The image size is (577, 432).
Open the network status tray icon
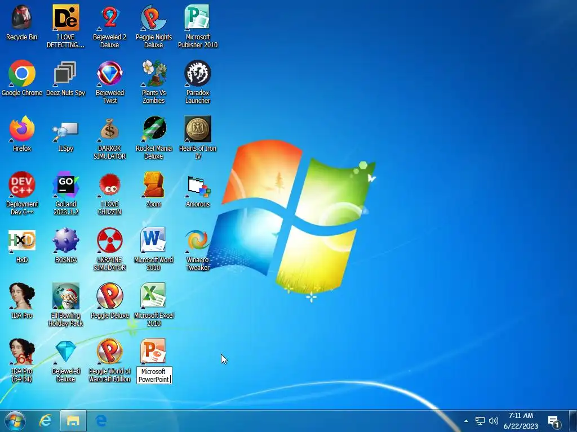pyautogui.click(x=480, y=421)
